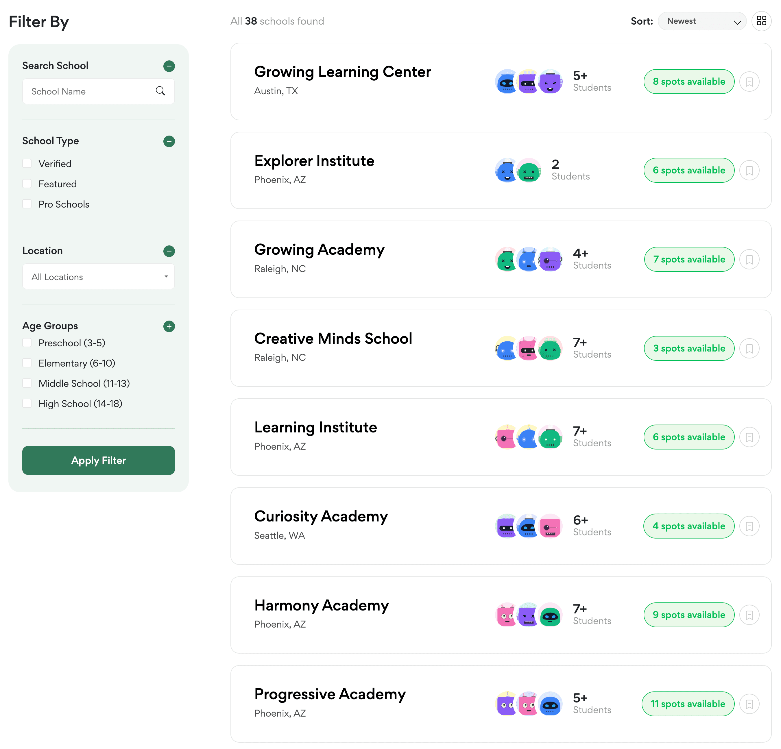Open the Sort by Newest dropdown

point(702,21)
